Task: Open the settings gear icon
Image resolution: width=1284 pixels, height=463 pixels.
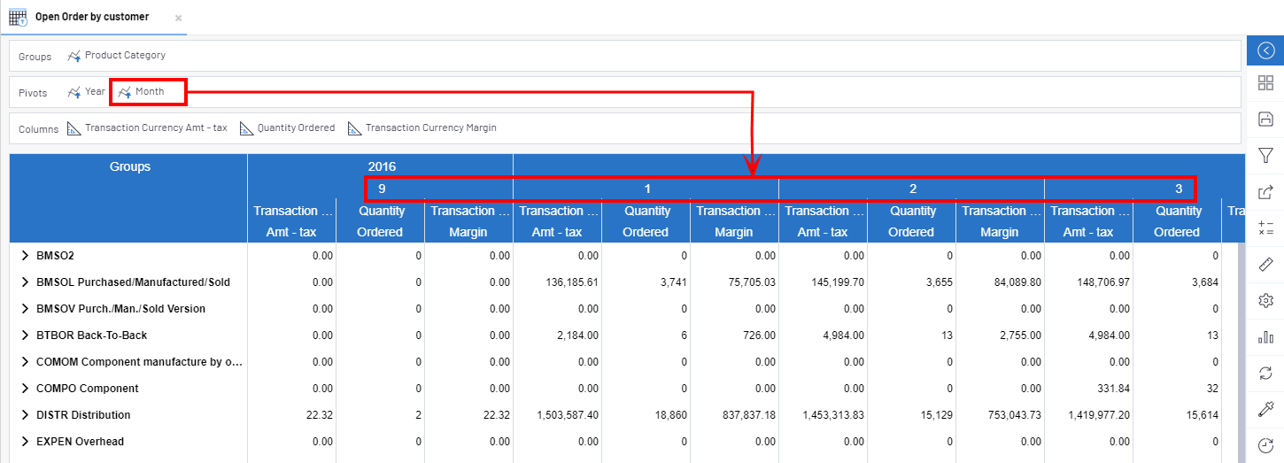Action: (1265, 301)
